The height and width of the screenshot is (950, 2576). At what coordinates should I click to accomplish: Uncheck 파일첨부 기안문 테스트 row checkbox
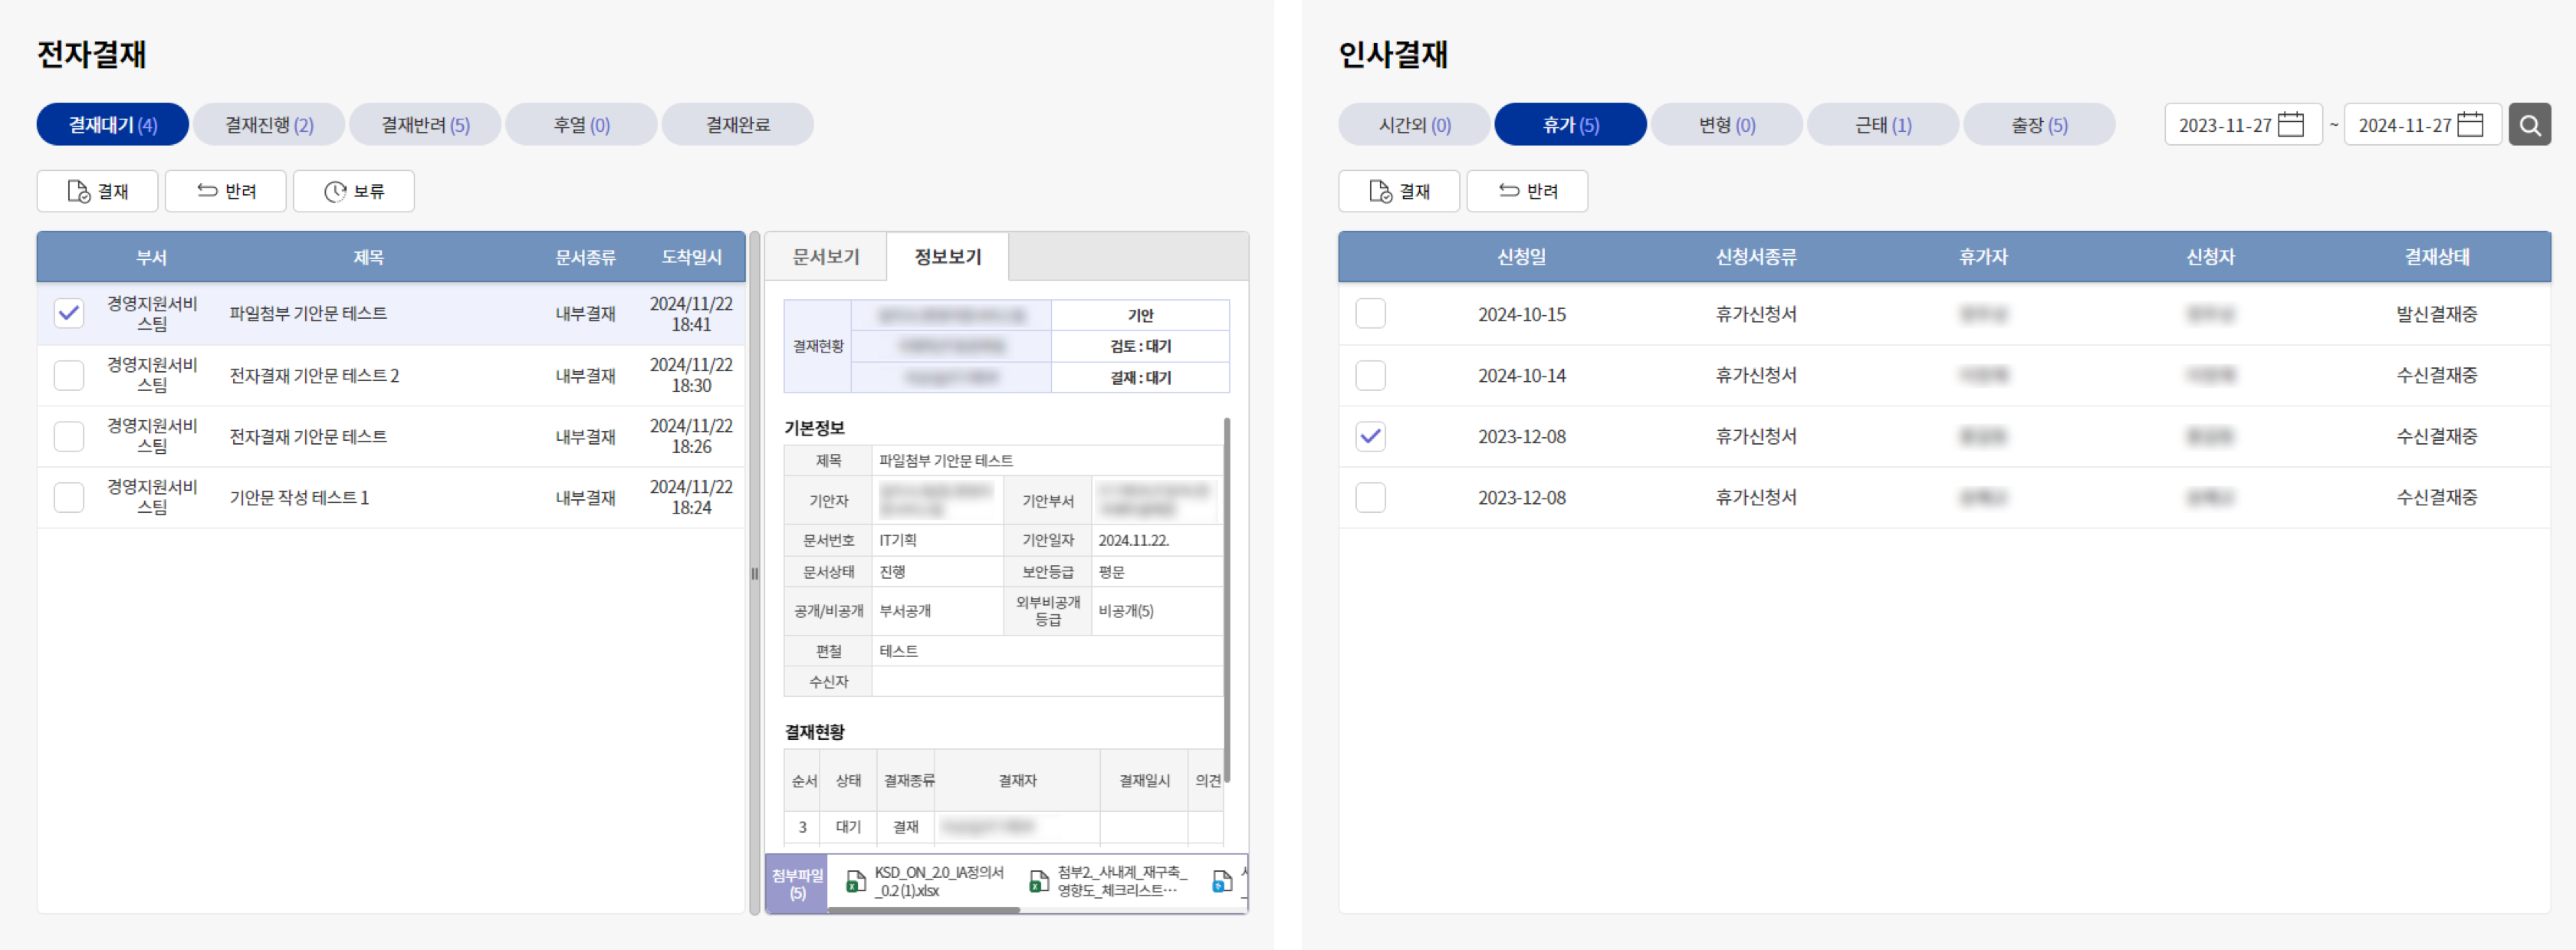click(69, 313)
